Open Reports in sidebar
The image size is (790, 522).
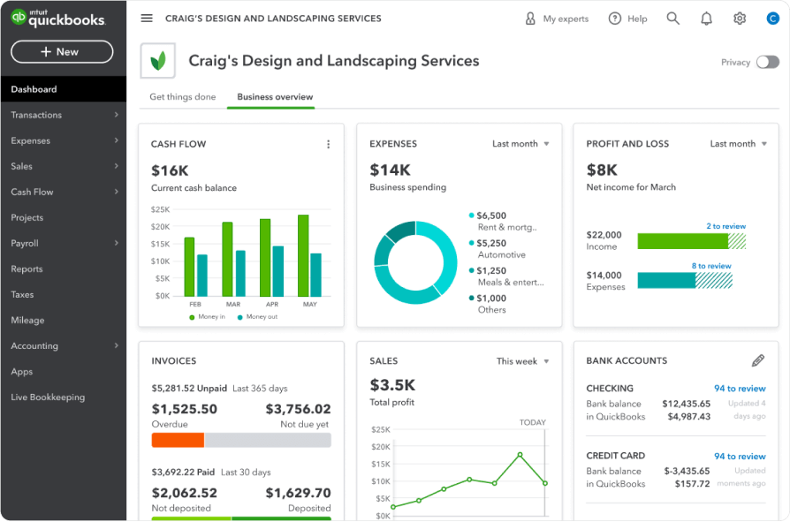tap(64, 269)
